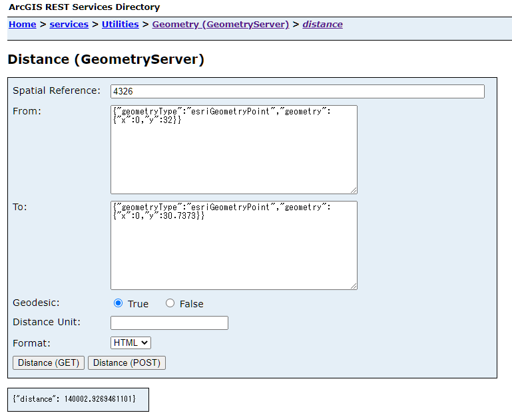Click inside the From geometry text area
Viewport: 512px width, 419px height.
pyautogui.click(x=234, y=150)
